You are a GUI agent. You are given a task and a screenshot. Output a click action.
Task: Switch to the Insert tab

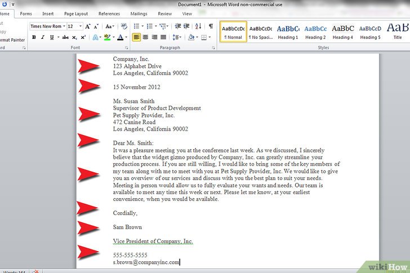coord(48,14)
